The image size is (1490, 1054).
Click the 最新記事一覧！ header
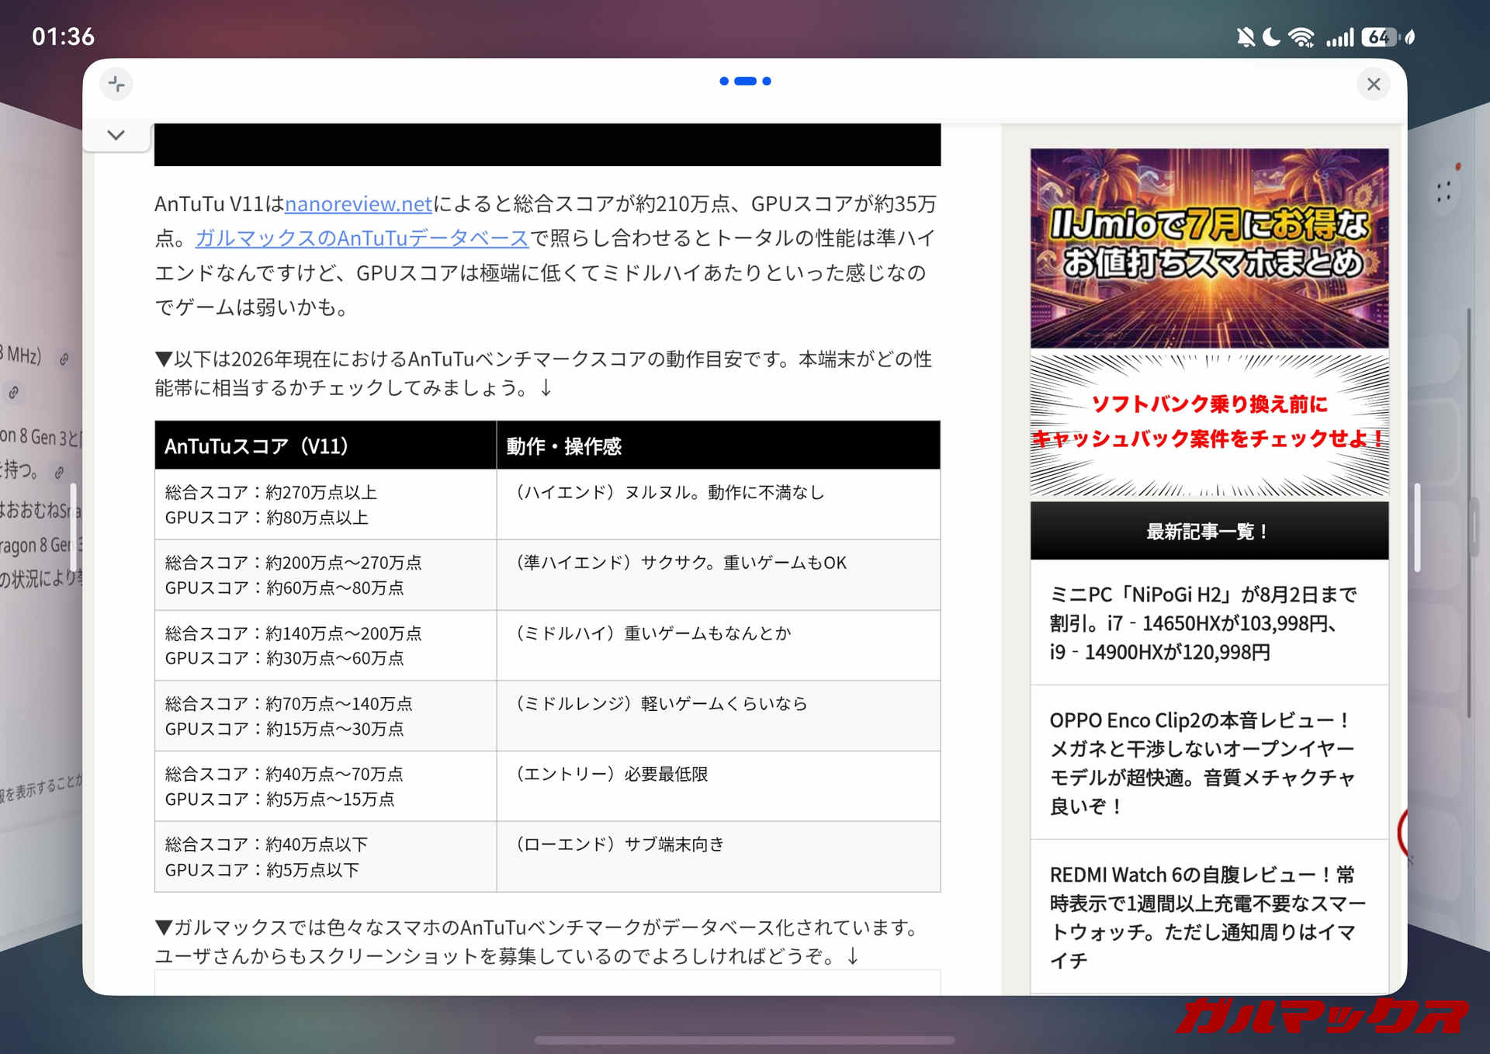click(1209, 531)
